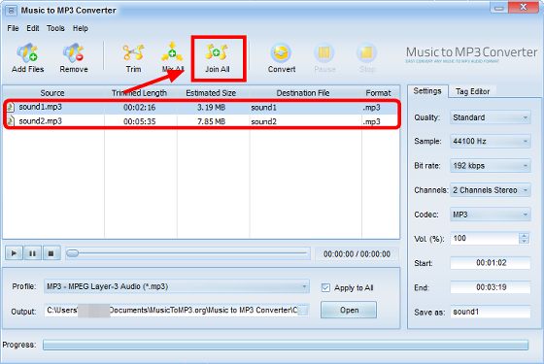Viewport: 544px width, 364px height.
Task: Click the Pause toolbar icon
Action: [324, 53]
